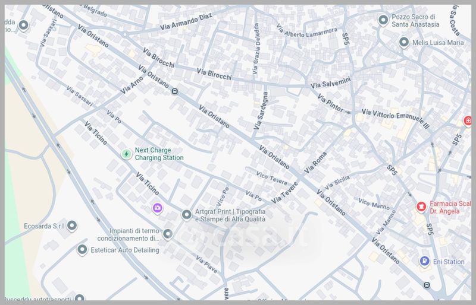Click the Pozzo Sacro di Santa Anastasia pin
This screenshot has width=476, height=305.
tap(384, 20)
